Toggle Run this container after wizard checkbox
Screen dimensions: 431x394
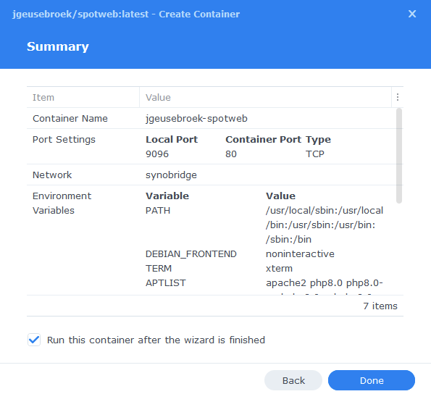[34, 340]
